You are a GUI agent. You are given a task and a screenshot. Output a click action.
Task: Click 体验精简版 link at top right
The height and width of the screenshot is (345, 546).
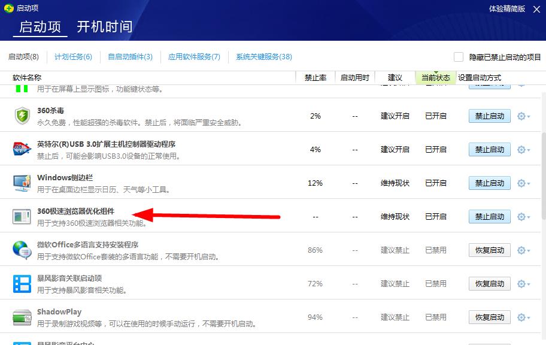pyautogui.click(x=506, y=8)
